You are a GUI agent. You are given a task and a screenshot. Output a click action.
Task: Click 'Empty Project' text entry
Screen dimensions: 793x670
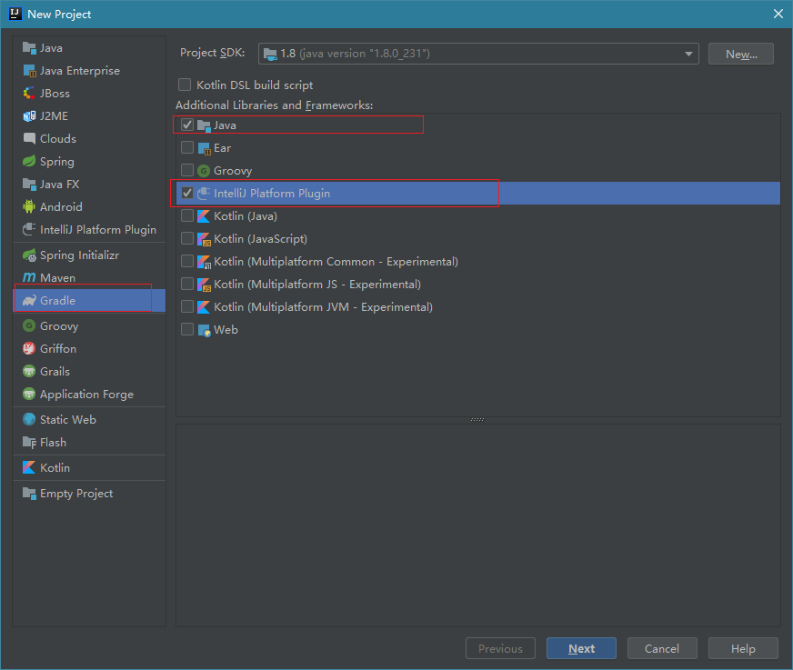[x=76, y=494]
